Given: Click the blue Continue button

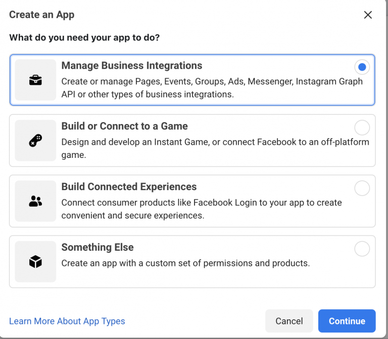Looking at the screenshot, I should coord(347,321).
